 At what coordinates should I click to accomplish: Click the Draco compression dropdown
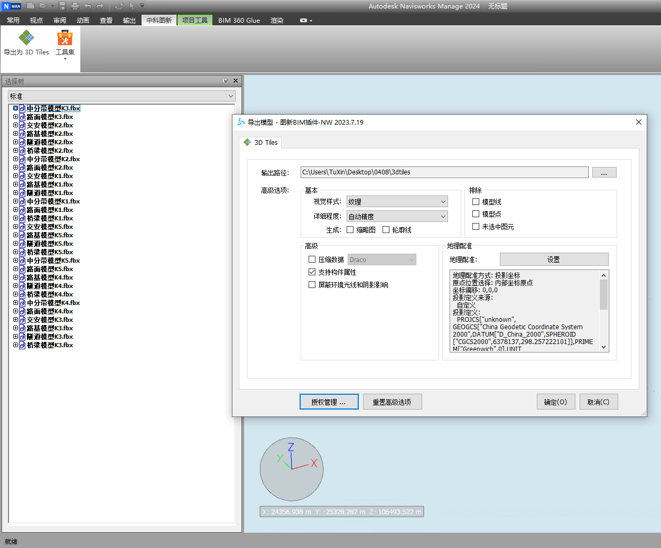pyautogui.click(x=382, y=259)
